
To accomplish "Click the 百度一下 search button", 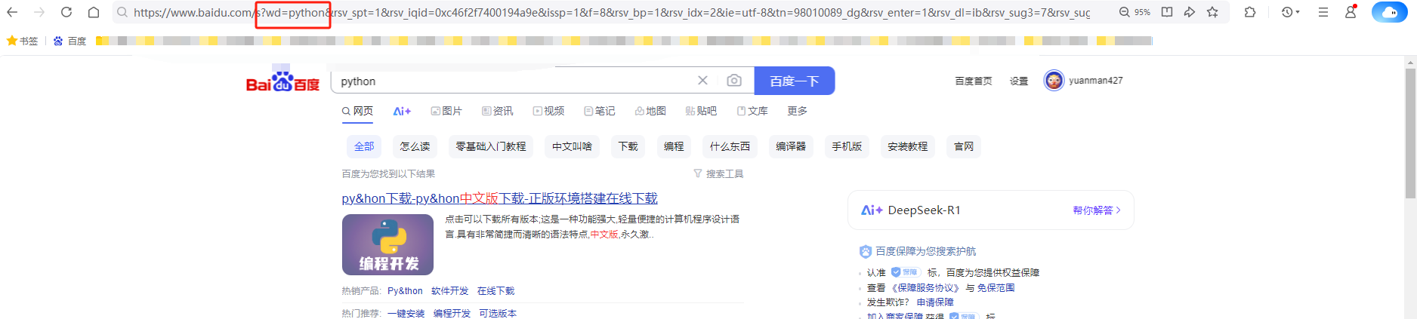I will [794, 81].
